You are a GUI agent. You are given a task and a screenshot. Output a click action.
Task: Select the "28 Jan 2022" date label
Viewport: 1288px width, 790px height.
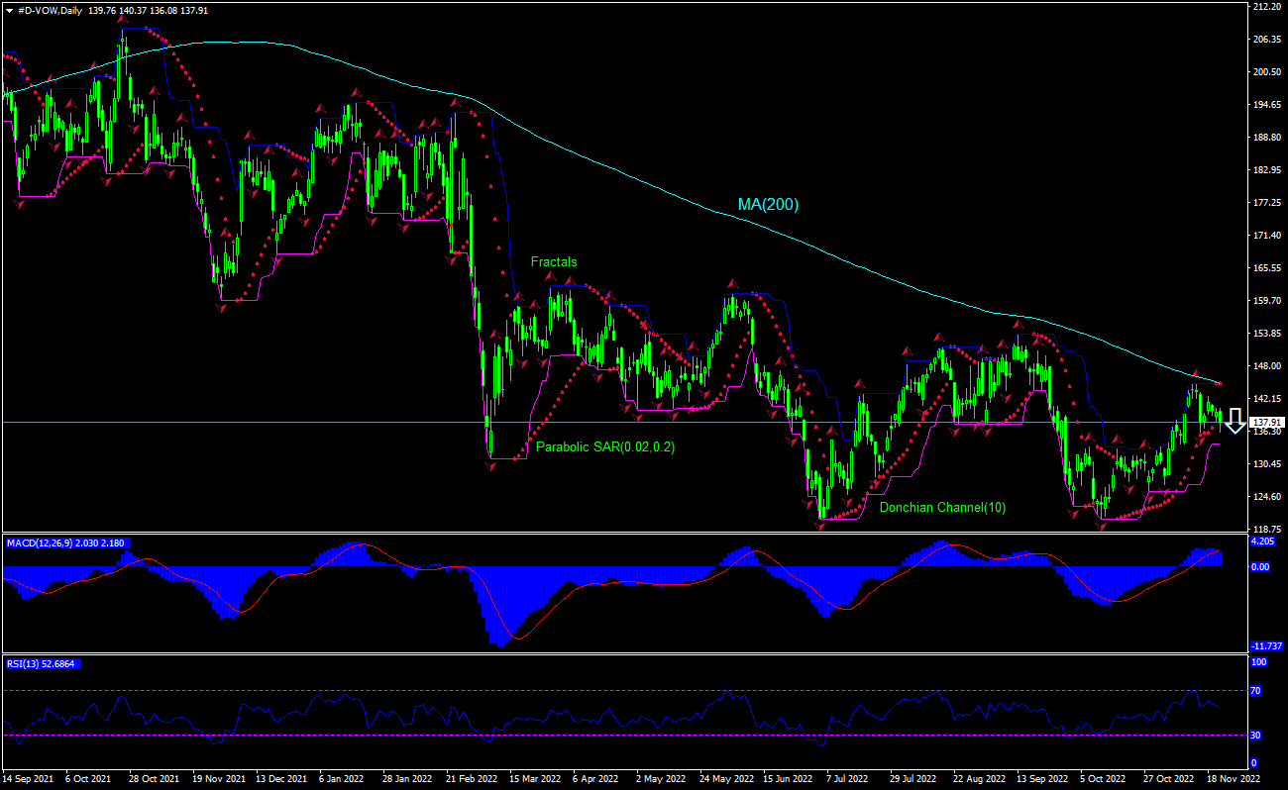coord(408,779)
